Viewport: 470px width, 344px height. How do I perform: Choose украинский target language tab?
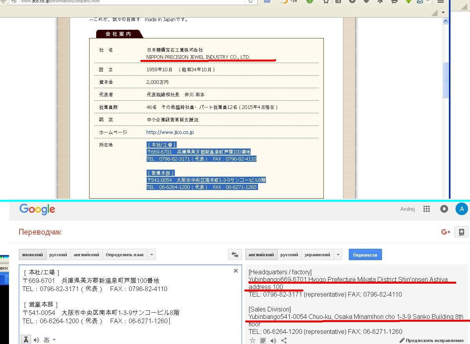[318, 255]
